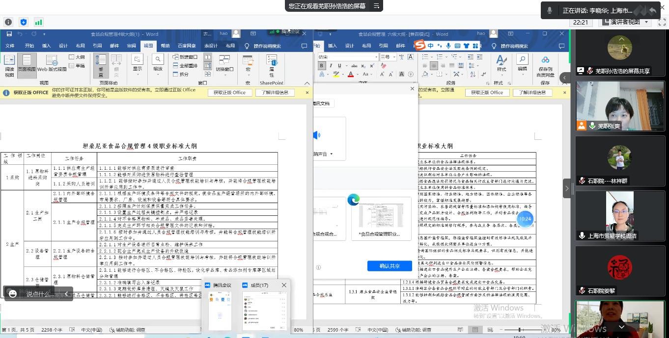
Task: Click the red font color swatch
Action: coord(351,75)
